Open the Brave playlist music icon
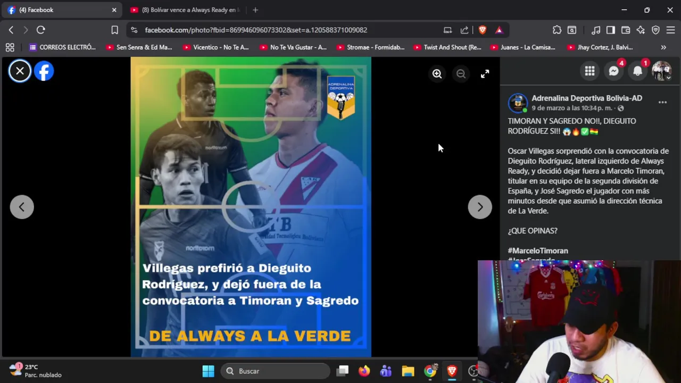 coord(596,30)
